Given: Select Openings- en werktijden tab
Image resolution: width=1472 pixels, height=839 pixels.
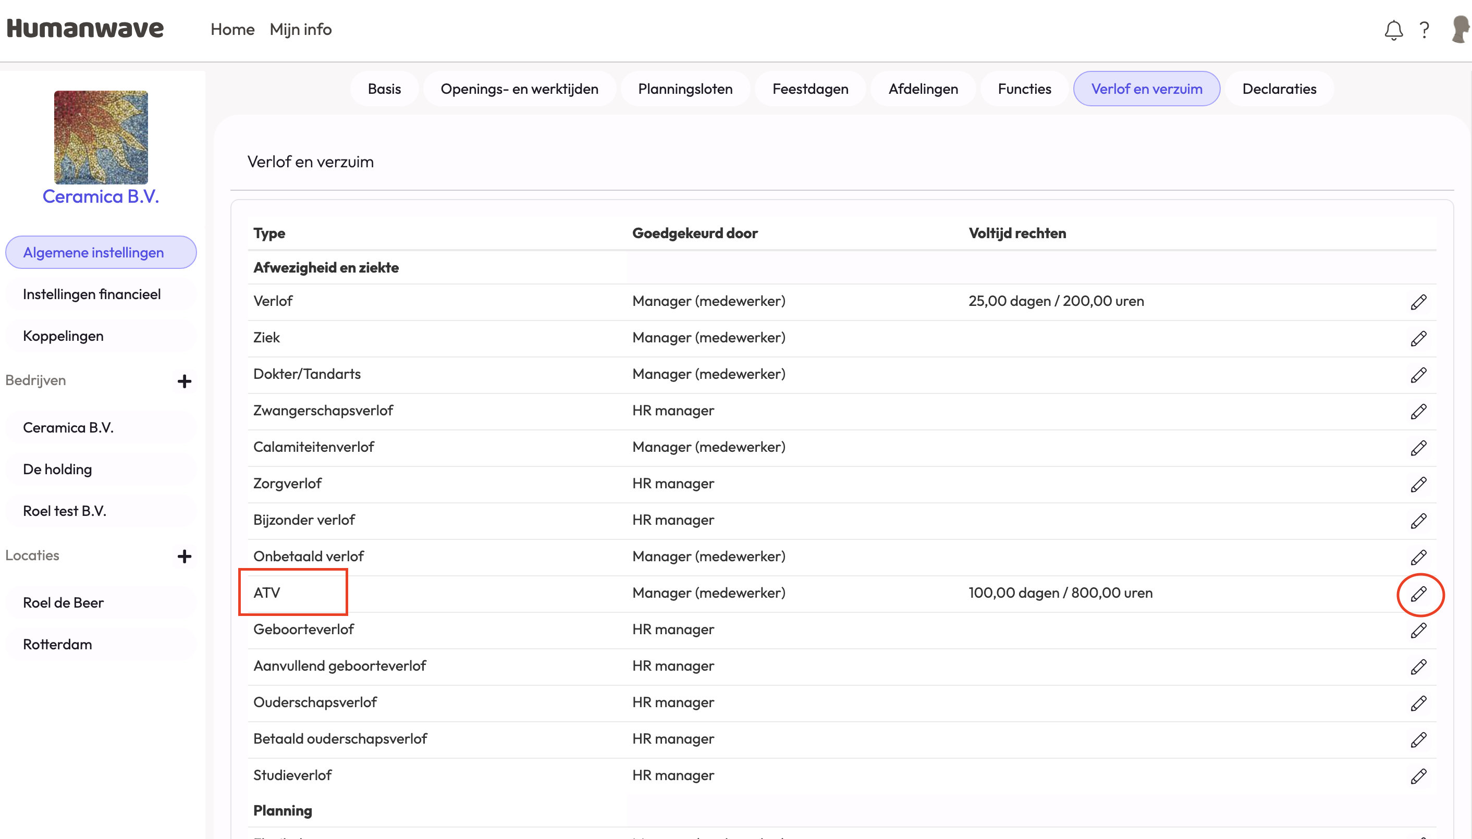Looking at the screenshot, I should click(x=519, y=89).
